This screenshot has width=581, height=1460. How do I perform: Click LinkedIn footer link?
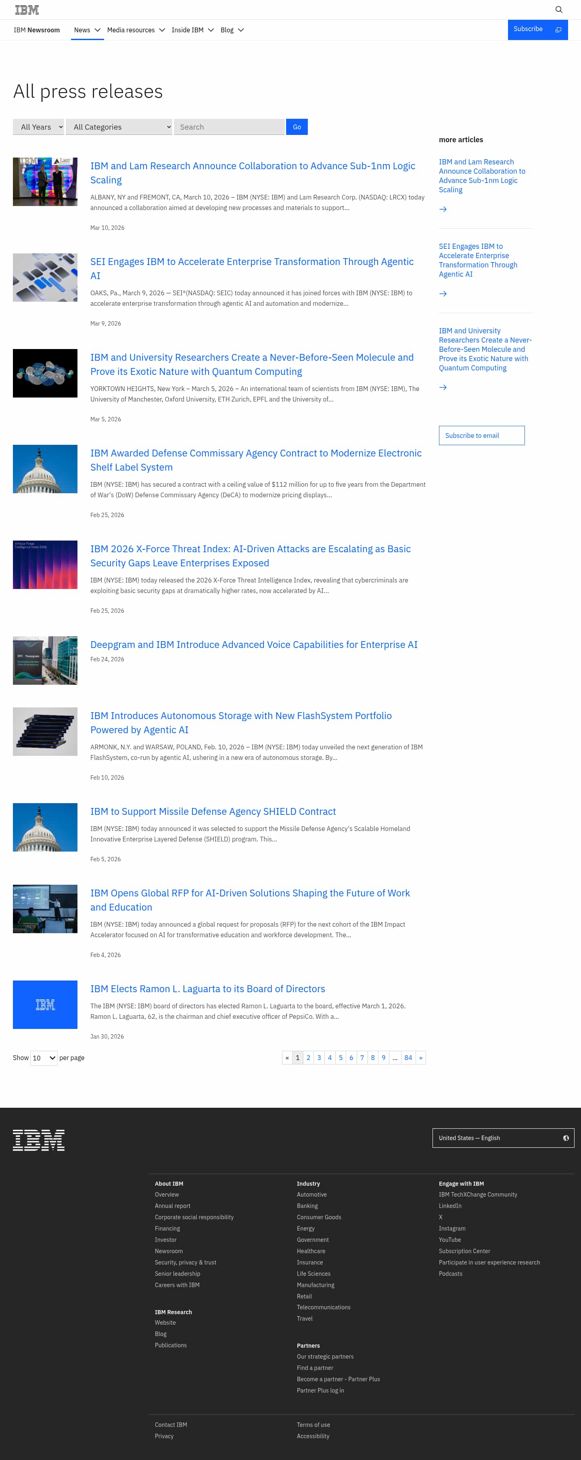tap(450, 1206)
